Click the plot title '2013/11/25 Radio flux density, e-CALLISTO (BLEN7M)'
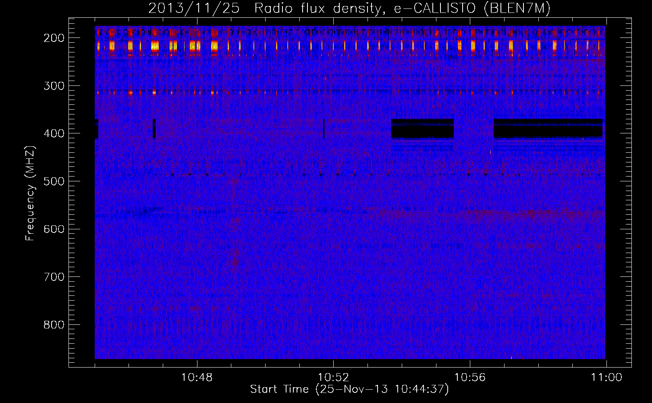 pyautogui.click(x=349, y=8)
